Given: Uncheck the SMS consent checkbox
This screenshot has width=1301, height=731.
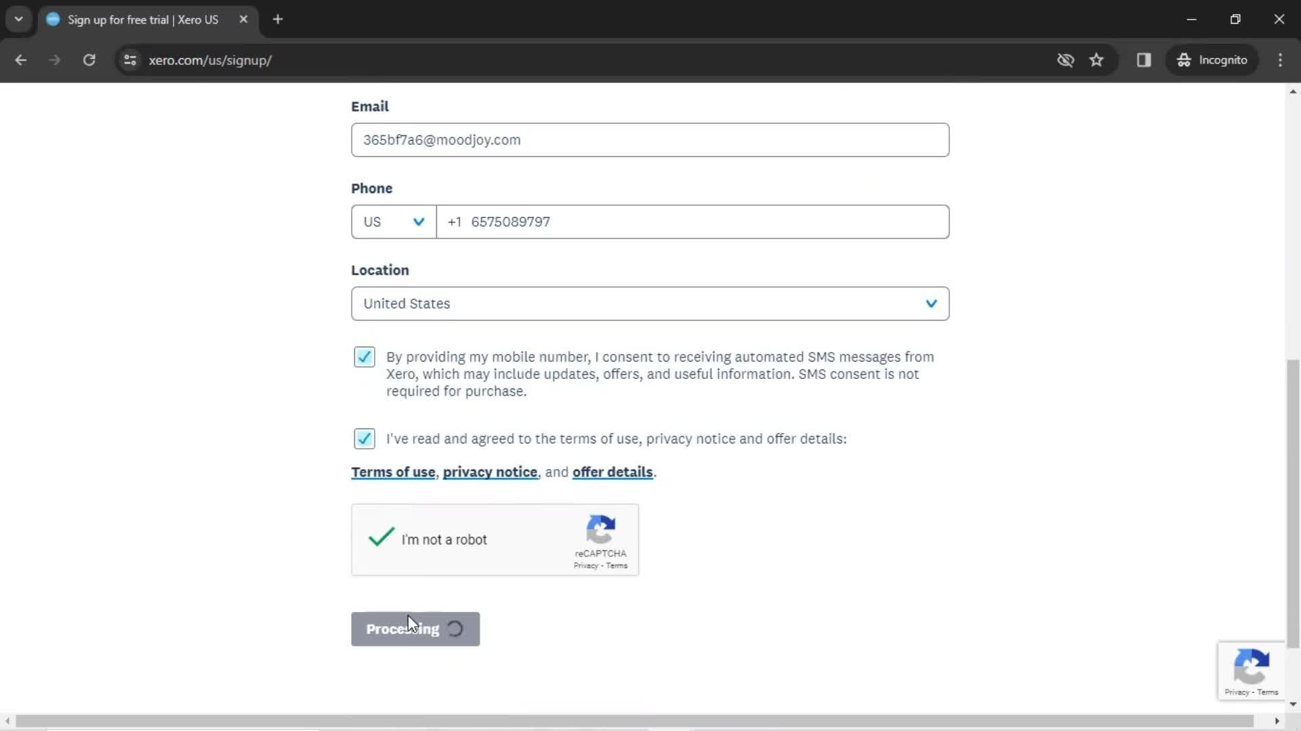Looking at the screenshot, I should tap(364, 357).
